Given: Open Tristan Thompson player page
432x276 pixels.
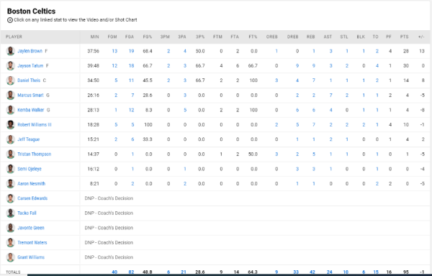Looking at the screenshot, I should pyautogui.click(x=34, y=155).
